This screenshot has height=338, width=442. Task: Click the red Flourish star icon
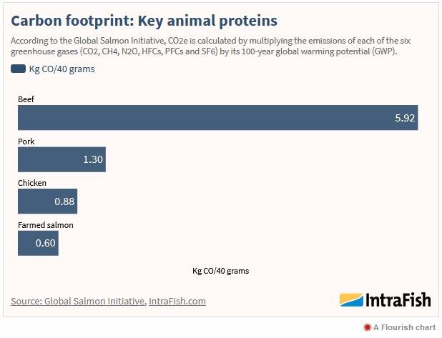point(367,327)
